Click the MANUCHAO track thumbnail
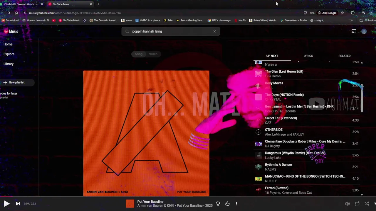The height and width of the screenshot is (211, 376). pos(258,178)
